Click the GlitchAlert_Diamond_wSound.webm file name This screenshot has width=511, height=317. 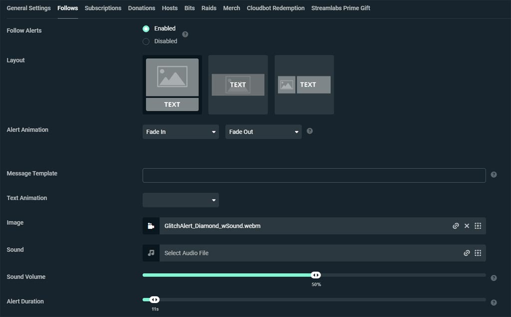(213, 226)
